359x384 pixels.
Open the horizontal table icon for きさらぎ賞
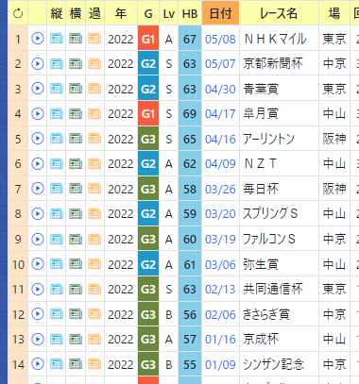pos(76,314)
